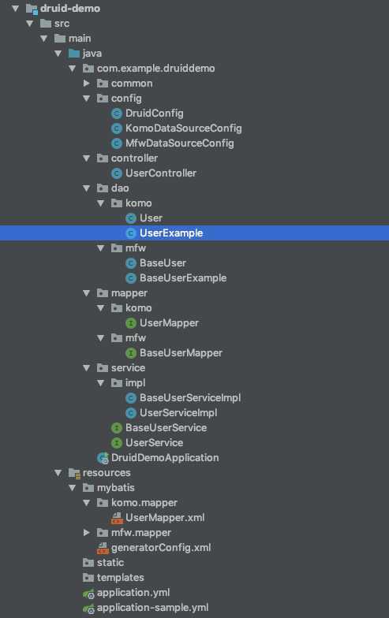Viewport: 389px width, 618px height.
Task: Expand the mfw.mapper folder
Action: tap(87, 533)
